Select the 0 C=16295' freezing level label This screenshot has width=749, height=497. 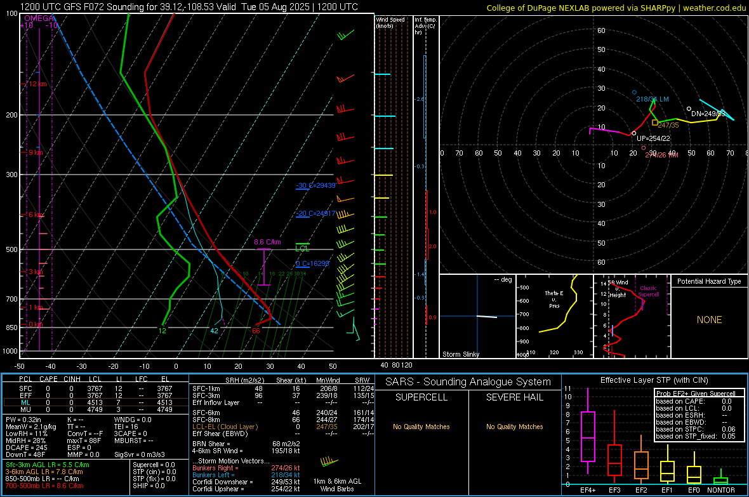(x=312, y=264)
